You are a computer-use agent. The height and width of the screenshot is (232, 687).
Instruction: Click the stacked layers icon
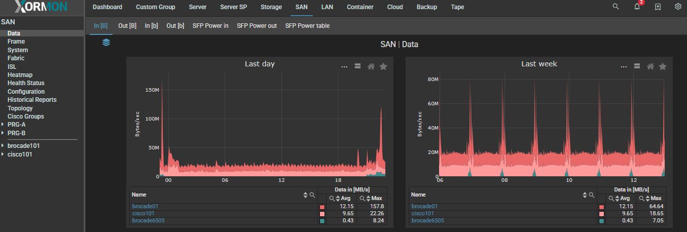coord(106,43)
